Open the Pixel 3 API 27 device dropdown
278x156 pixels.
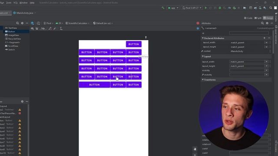point(192,8)
